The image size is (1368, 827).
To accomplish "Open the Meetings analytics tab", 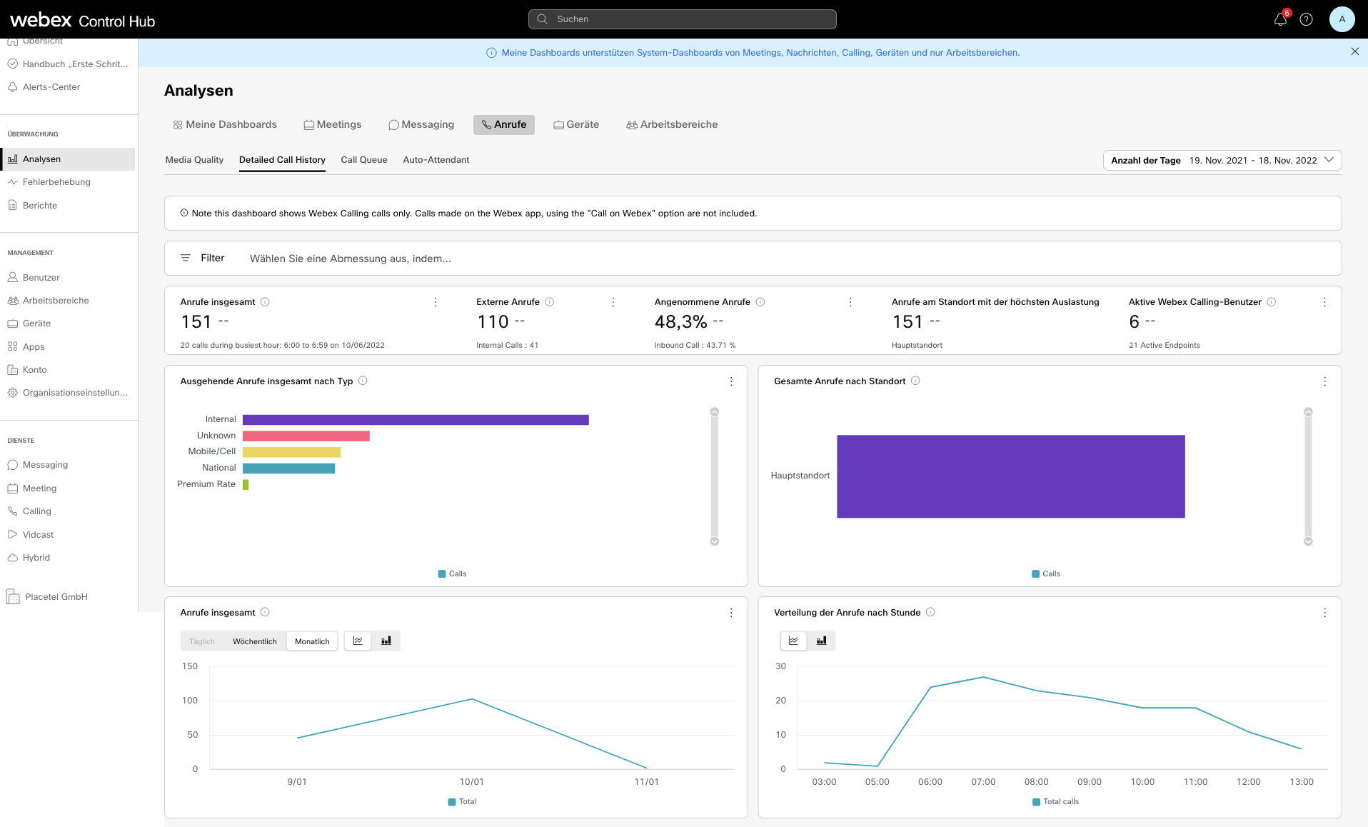I will tap(333, 124).
